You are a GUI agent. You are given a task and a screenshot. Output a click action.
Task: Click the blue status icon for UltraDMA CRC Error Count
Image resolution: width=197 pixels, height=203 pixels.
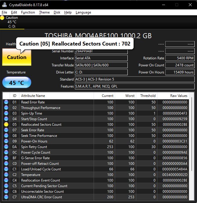click(x=6, y=197)
